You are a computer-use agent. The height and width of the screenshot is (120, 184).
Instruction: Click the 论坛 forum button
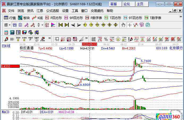click(x=127, y=4)
